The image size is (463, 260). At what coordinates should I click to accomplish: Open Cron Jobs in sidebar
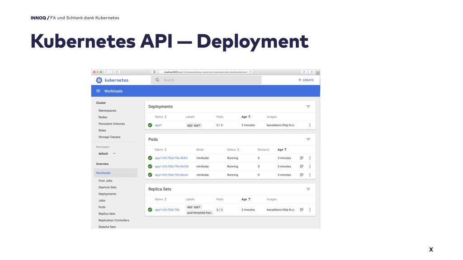[x=105, y=181]
